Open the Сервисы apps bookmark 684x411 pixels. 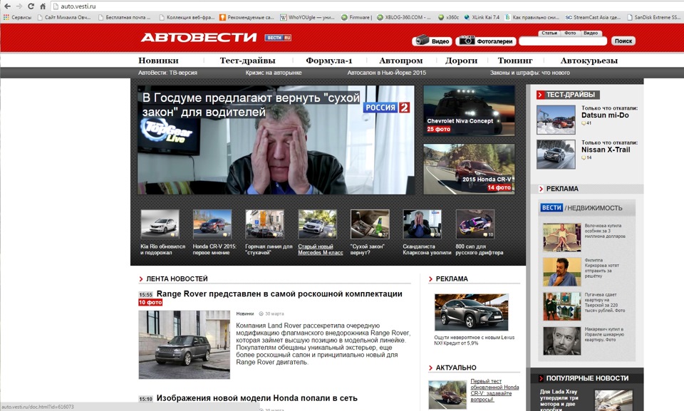(x=17, y=18)
